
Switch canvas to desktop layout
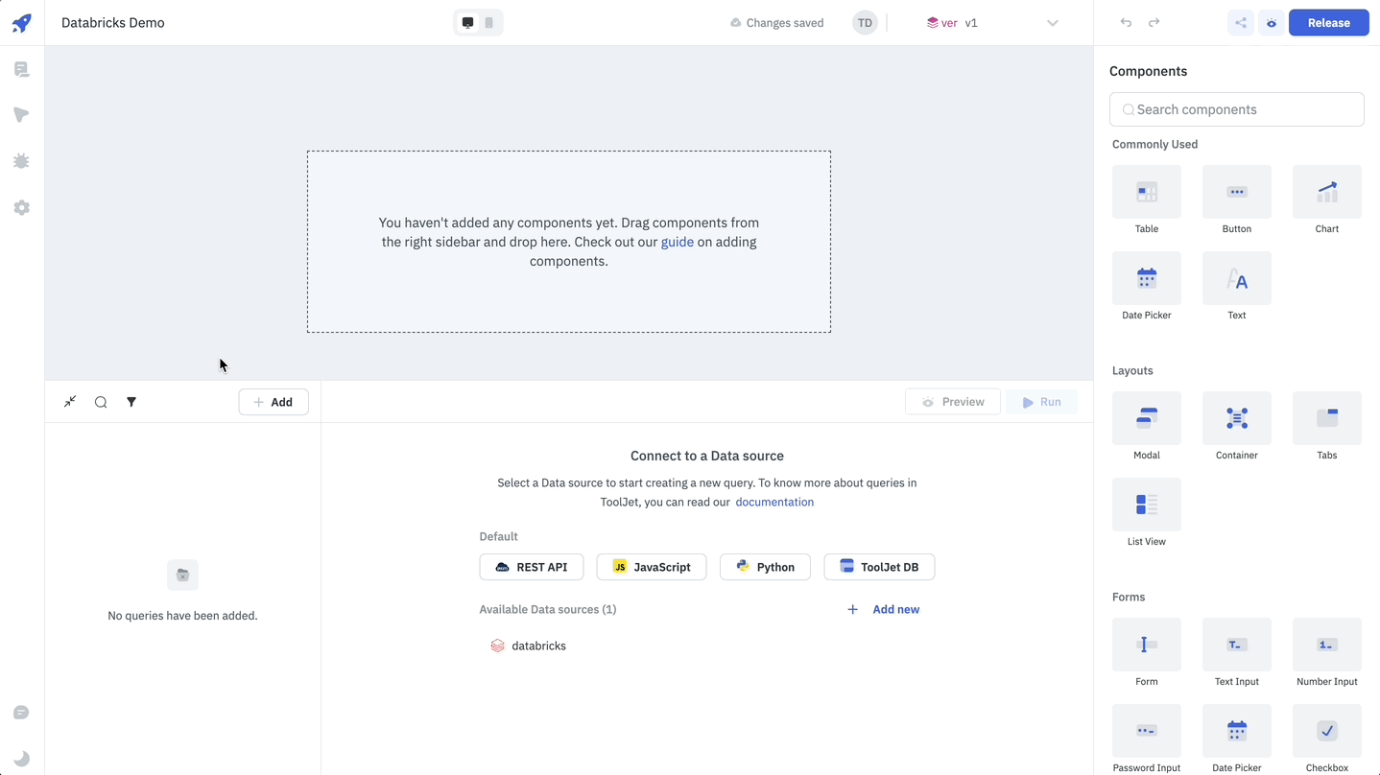[467, 23]
